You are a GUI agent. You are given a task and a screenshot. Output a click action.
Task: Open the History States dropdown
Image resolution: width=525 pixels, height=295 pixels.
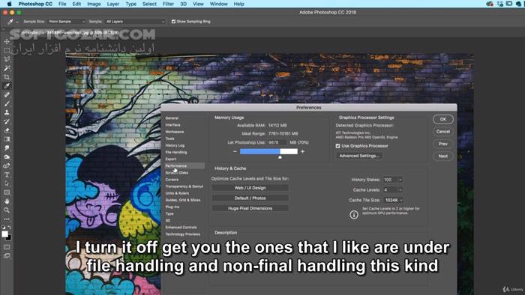point(392,180)
